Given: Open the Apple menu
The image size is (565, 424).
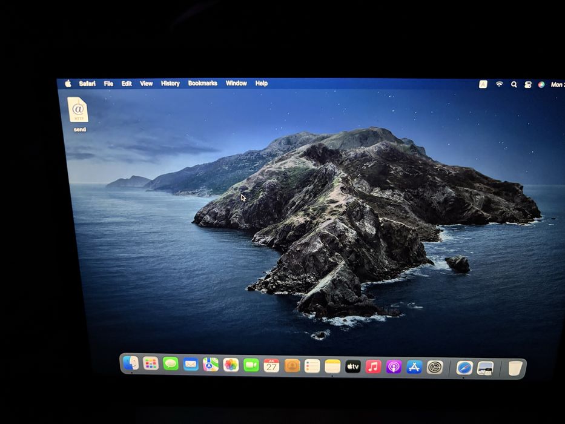Looking at the screenshot, I should click(x=68, y=84).
